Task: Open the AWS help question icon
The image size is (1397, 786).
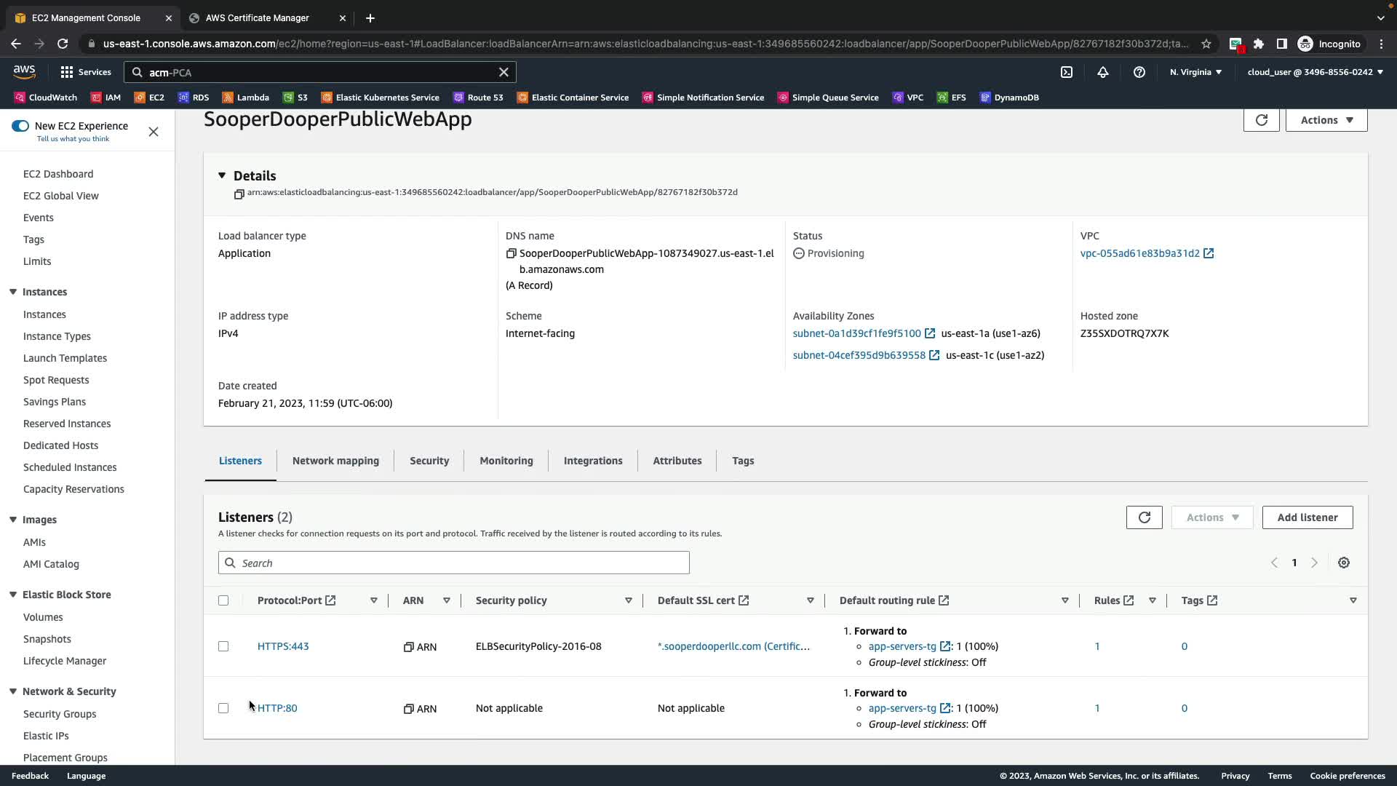Action: pyautogui.click(x=1139, y=72)
